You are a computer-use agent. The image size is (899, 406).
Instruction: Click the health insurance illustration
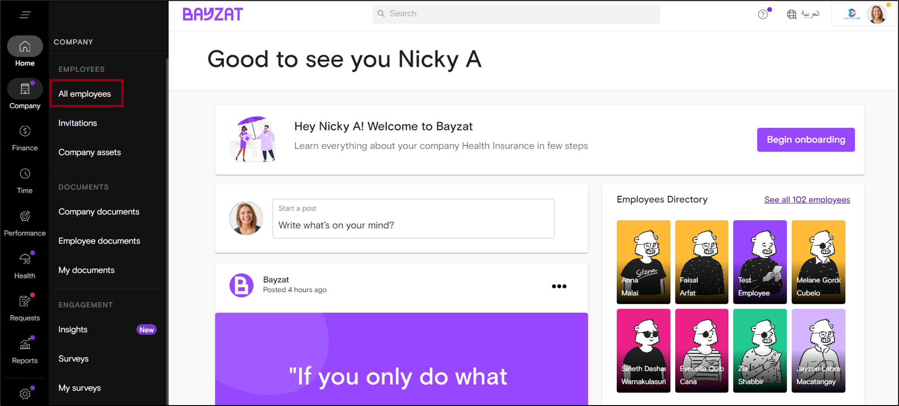(253, 139)
